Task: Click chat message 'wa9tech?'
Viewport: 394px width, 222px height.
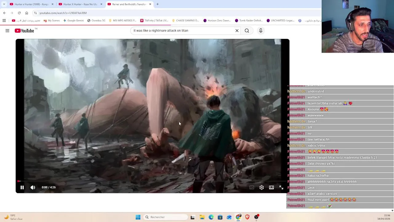Action: coord(315,97)
